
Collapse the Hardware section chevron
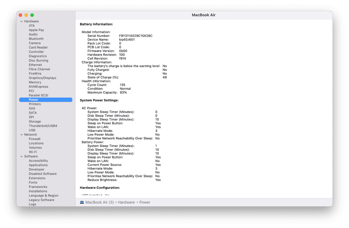pyautogui.click(x=22, y=21)
